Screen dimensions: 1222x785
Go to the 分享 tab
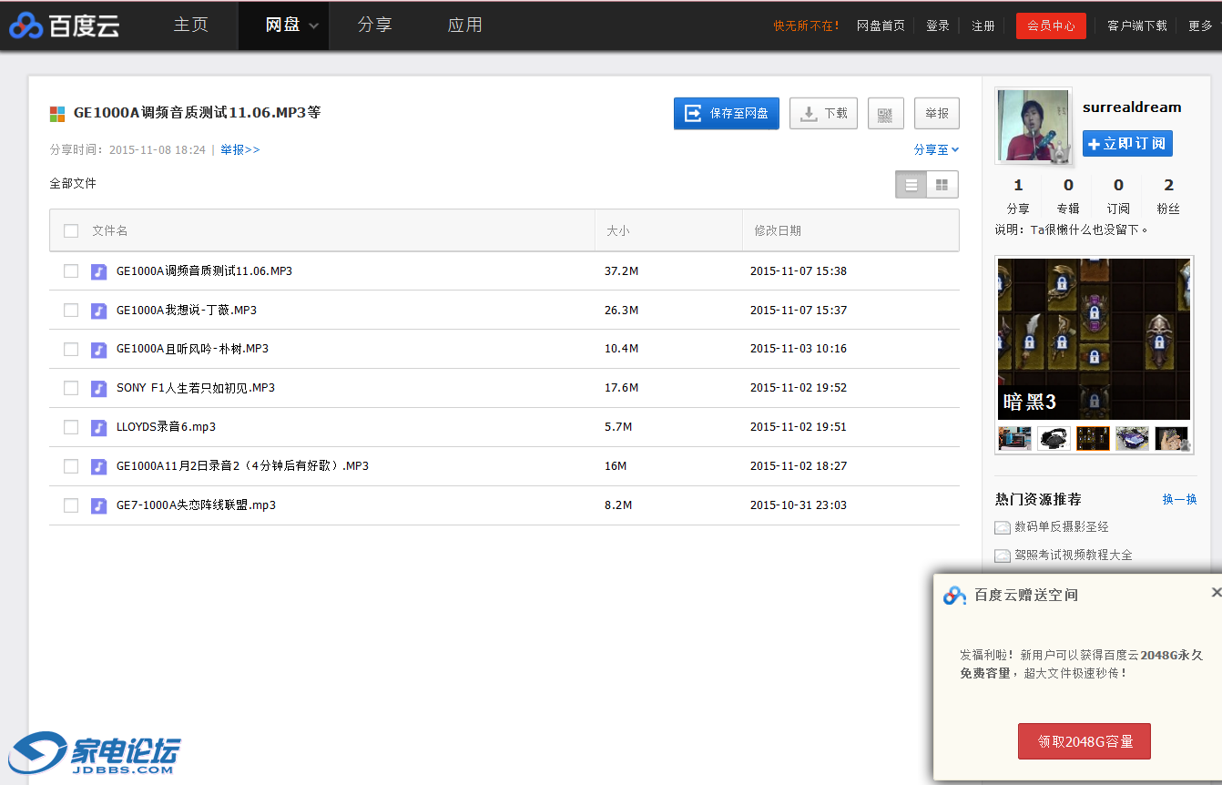[374, 25]
